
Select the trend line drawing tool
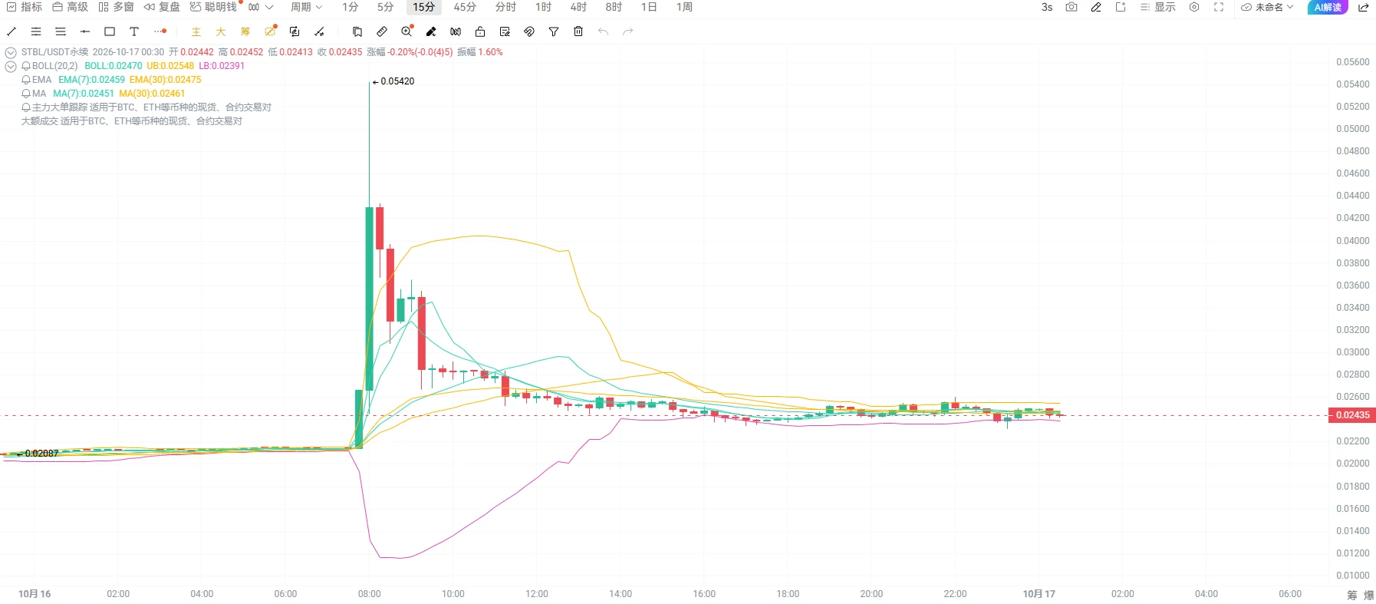[12, 31]
